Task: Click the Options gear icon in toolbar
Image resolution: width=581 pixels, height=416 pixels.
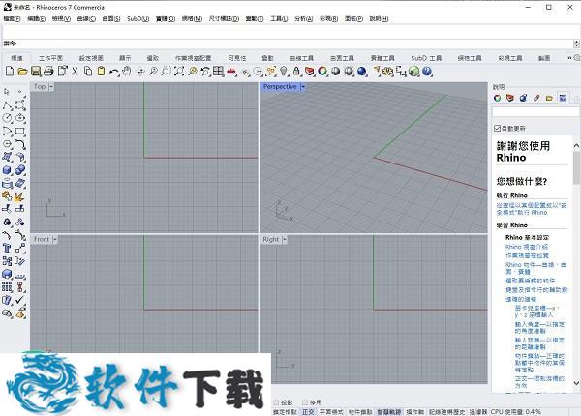Action: point(387,71)
